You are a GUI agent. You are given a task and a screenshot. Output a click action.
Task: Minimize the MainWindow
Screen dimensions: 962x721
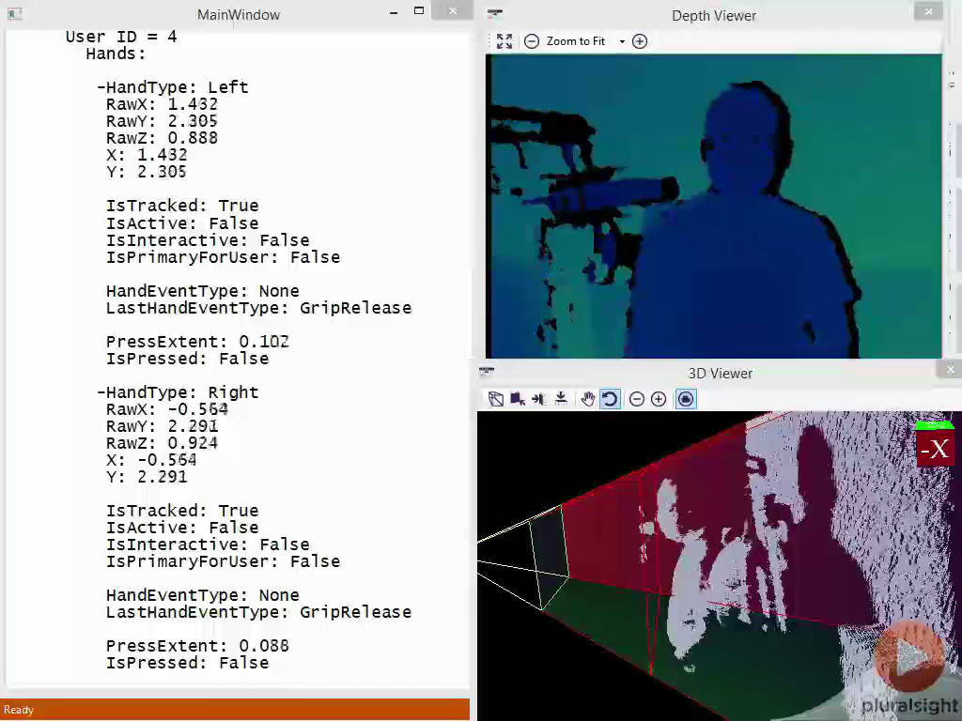[x=394, y=12]
